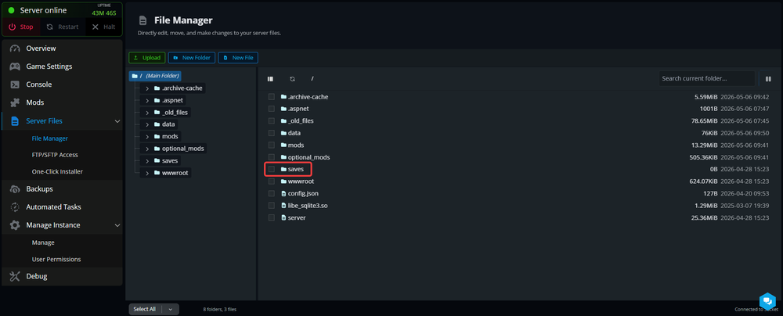The width and height of the screenshot is (783, 316).
Task: Click the server file icon in list
Action: tap(283, 217)
